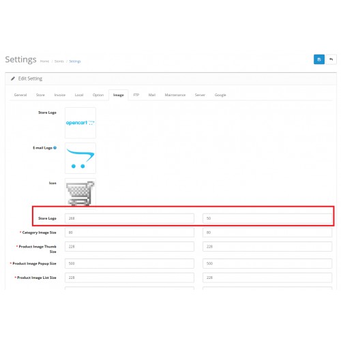341x341 pixels.
Task: Open the Option tab
Action: (x=98, y=95)
